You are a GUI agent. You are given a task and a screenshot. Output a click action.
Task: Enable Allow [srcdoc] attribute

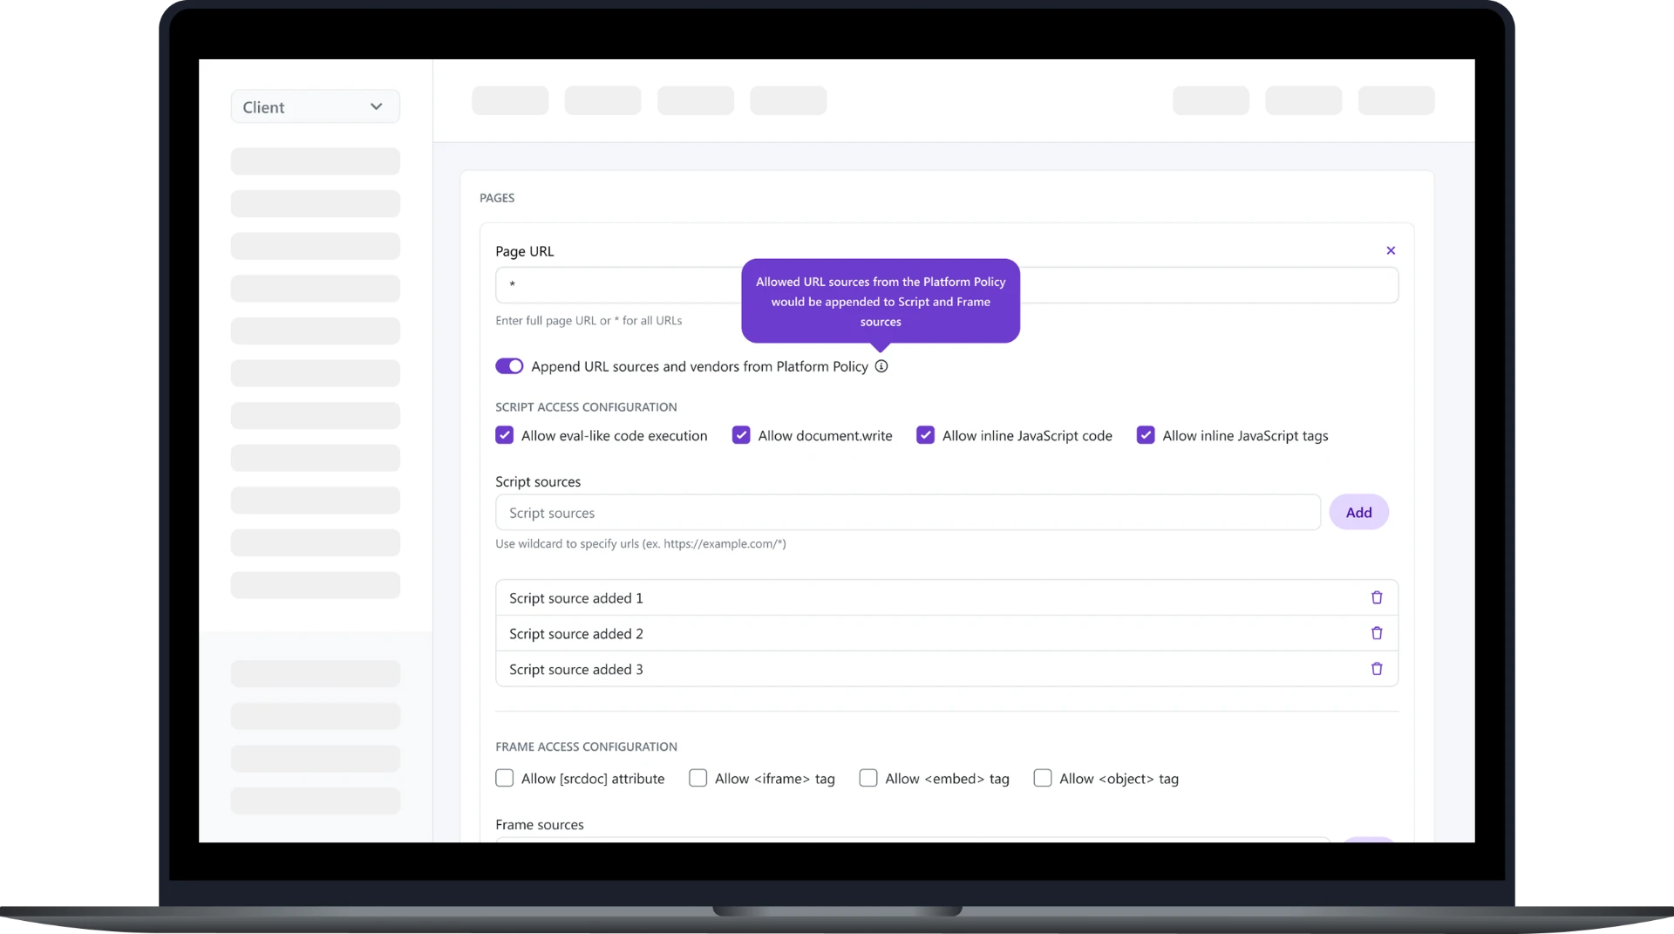tap(504, 778)
